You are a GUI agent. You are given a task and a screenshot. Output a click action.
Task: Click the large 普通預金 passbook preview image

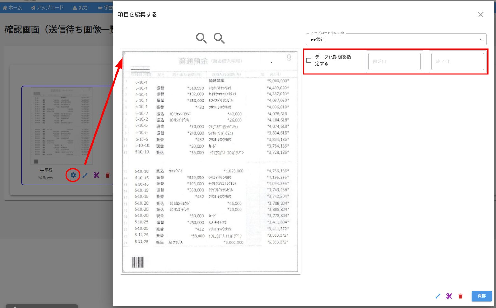click(210, 161)
